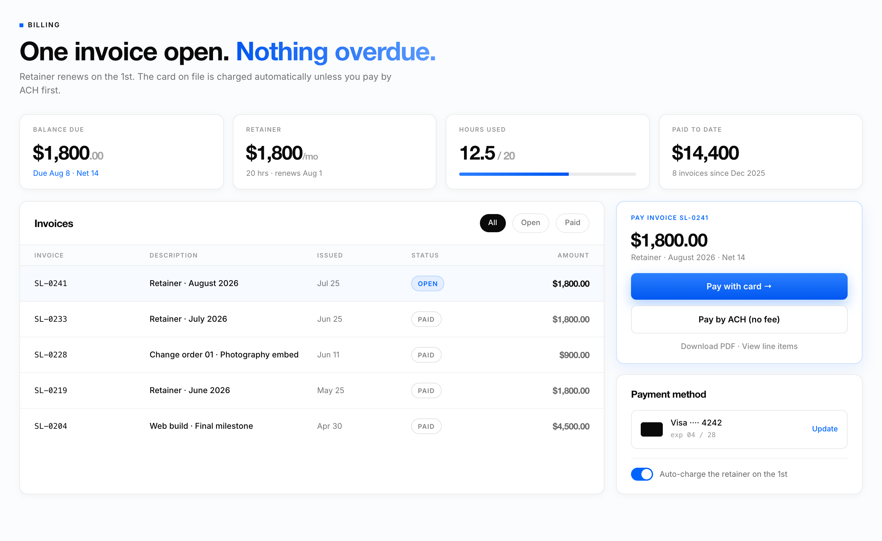Image resolution: width=882 pixels, height=541 pixels.
Task: Click PAID badge for Web build milestone
Action: (x=426, y=427)
